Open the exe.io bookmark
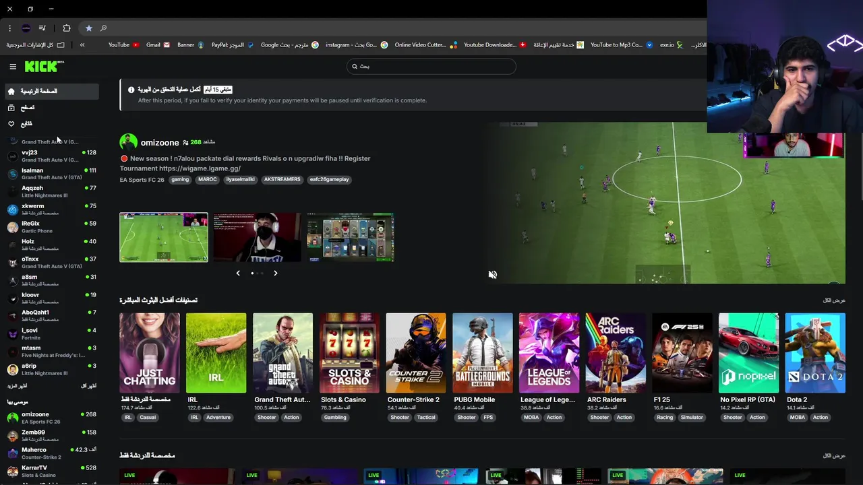Viewport: 863px width, 485px height. (x=672, y=45)
